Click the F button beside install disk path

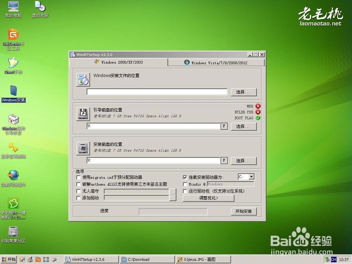click(x=224, y=161)
